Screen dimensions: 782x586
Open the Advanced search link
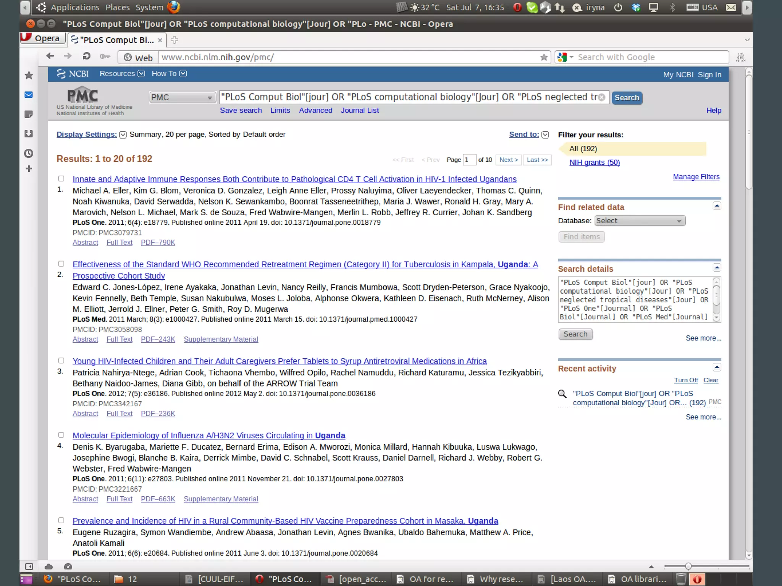pyautogui.click(x=315, y=110)
